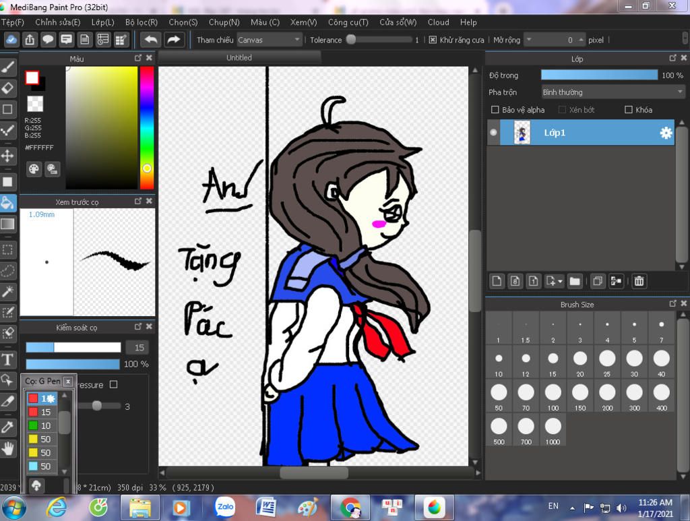Undock the Brush Size panel
Viewport: 690px width, 521px height.
pos(672,303)
